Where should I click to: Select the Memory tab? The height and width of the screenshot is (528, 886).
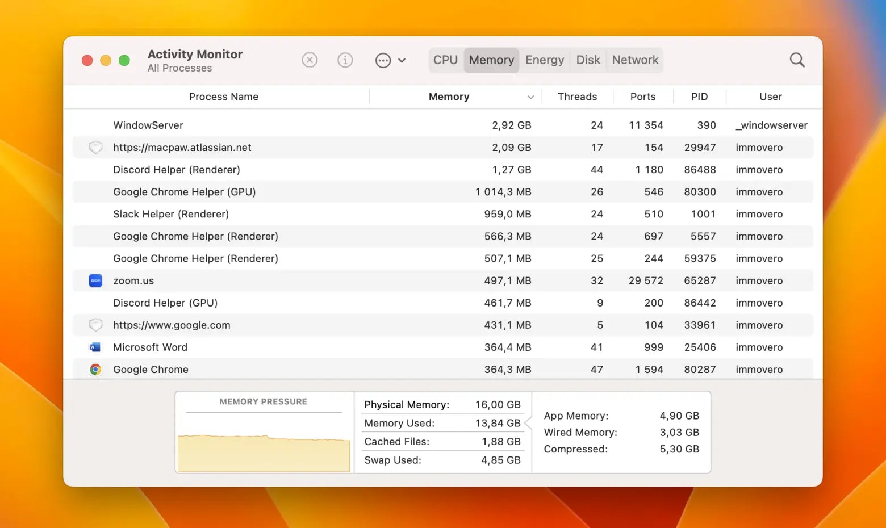[x=492, y=60]
